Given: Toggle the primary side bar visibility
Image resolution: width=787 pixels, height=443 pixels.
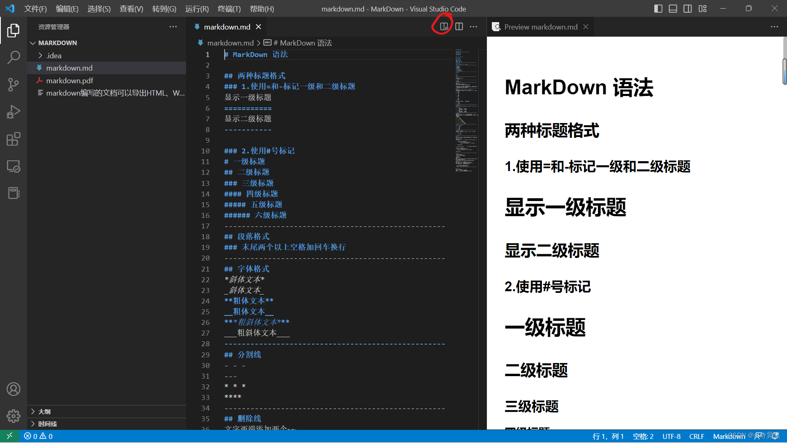Looking at the screenshot, I should (658, 8).
